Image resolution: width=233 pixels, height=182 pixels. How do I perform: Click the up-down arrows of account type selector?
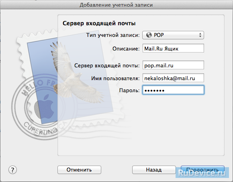[200, 35]
